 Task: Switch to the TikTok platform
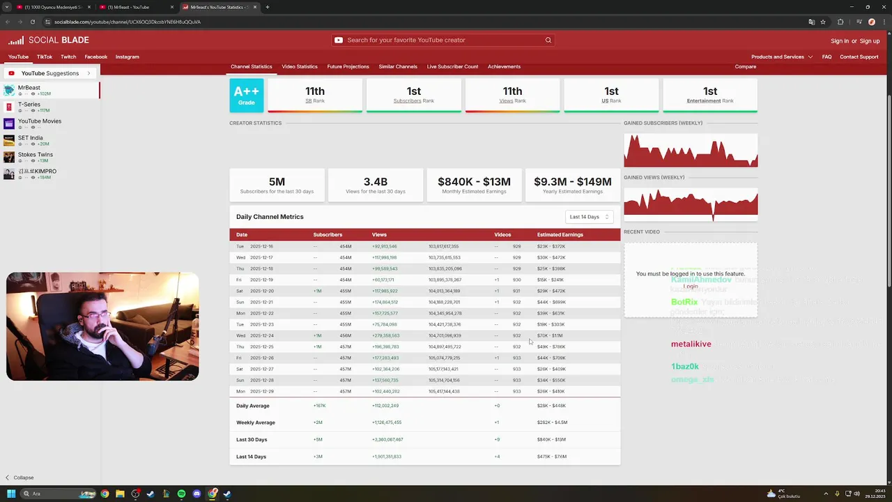point(45,56)
